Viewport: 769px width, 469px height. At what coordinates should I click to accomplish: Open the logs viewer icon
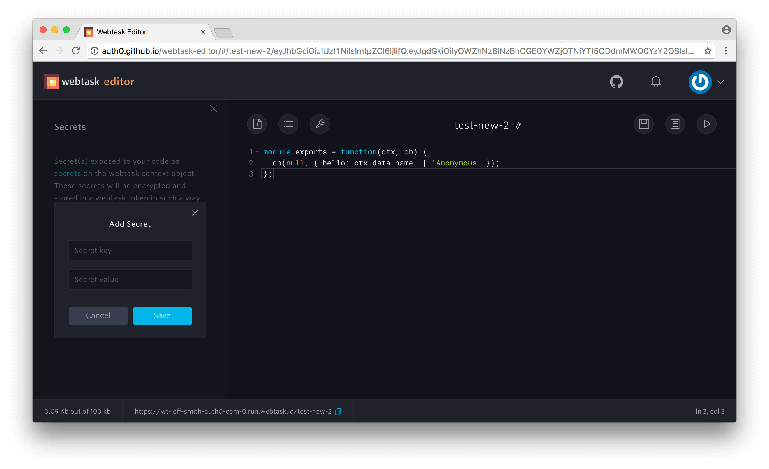(675, 124)
